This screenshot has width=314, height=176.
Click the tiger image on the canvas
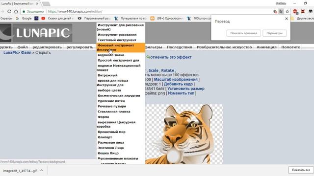[x=184, y=134]
